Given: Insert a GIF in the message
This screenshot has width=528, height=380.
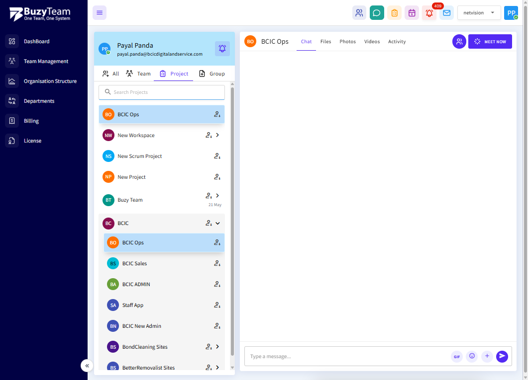Looking at the screenshot, I should click(457, 357).
